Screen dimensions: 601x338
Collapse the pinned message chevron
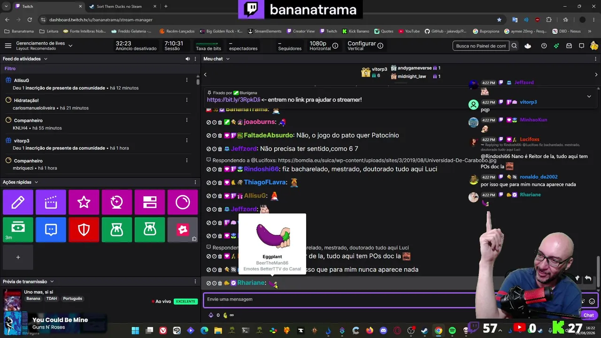[589, 96]
